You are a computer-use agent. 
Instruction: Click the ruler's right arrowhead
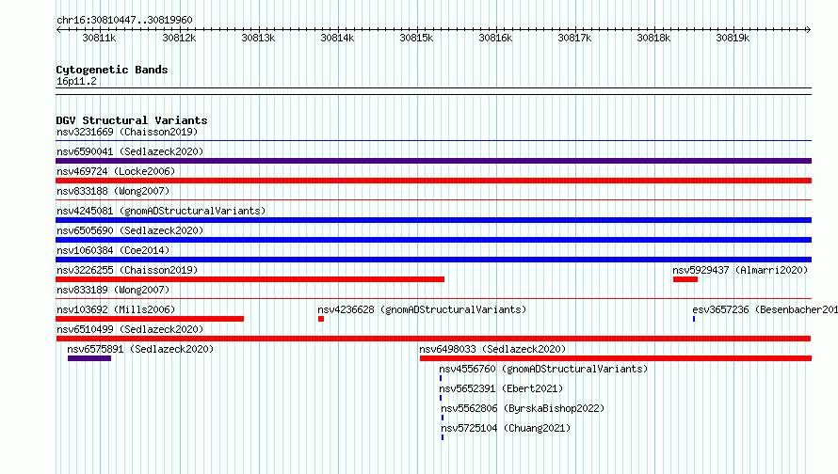pyautogui.click(x=809, y=30)
